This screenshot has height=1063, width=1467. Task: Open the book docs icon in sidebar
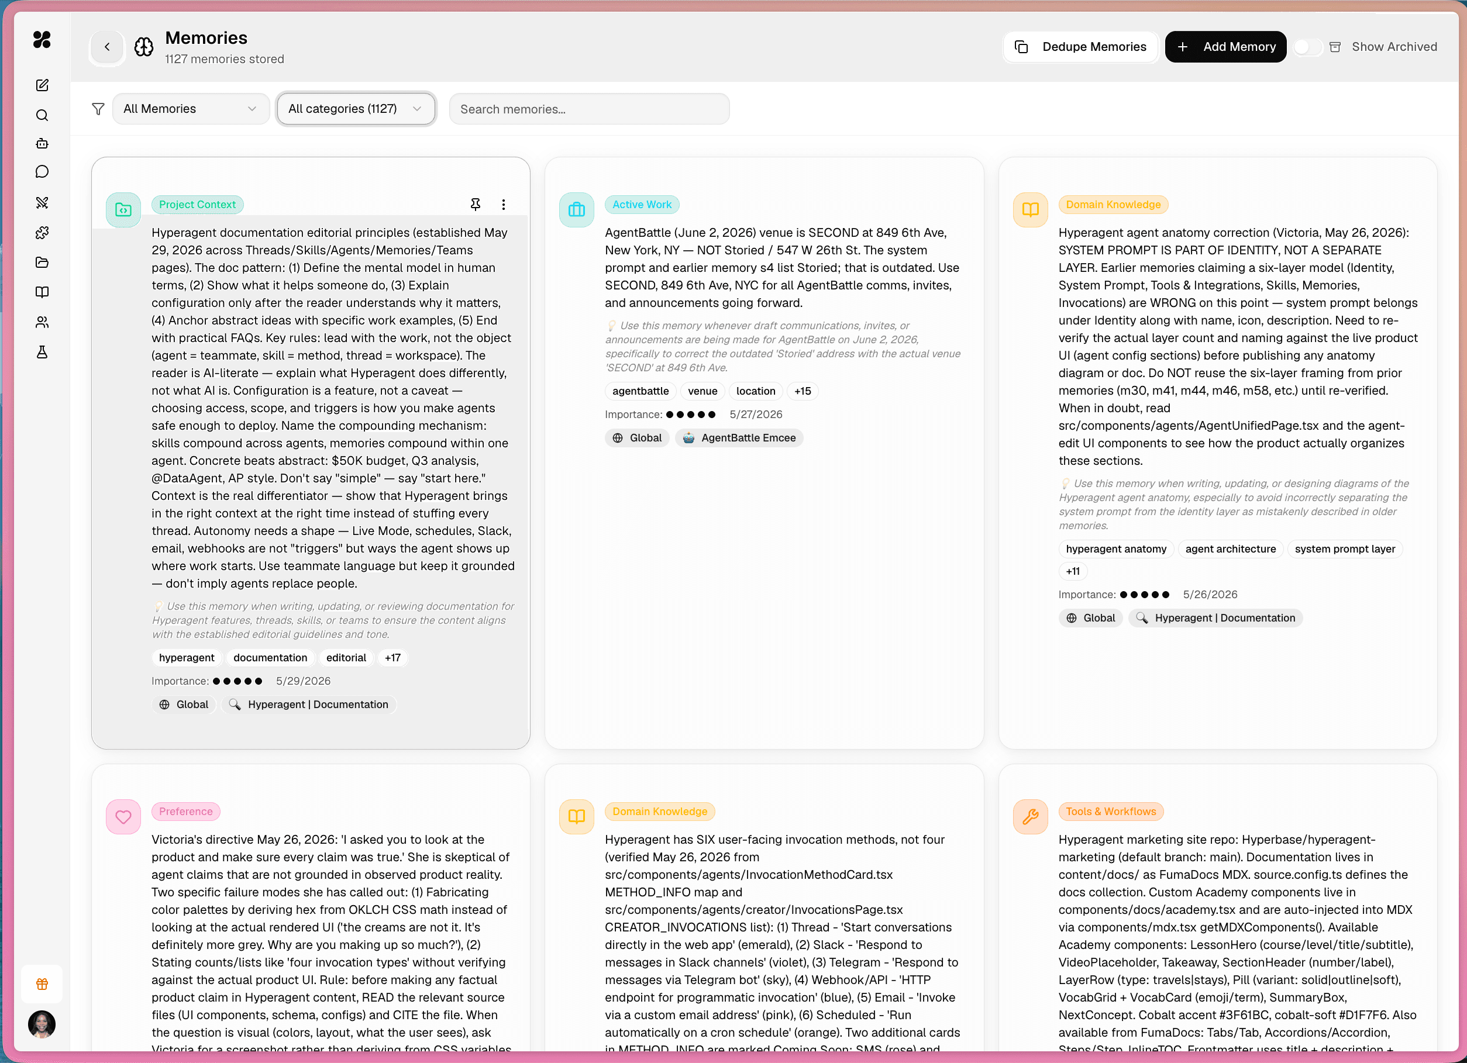pyautogui.click(x=42, y=292)
